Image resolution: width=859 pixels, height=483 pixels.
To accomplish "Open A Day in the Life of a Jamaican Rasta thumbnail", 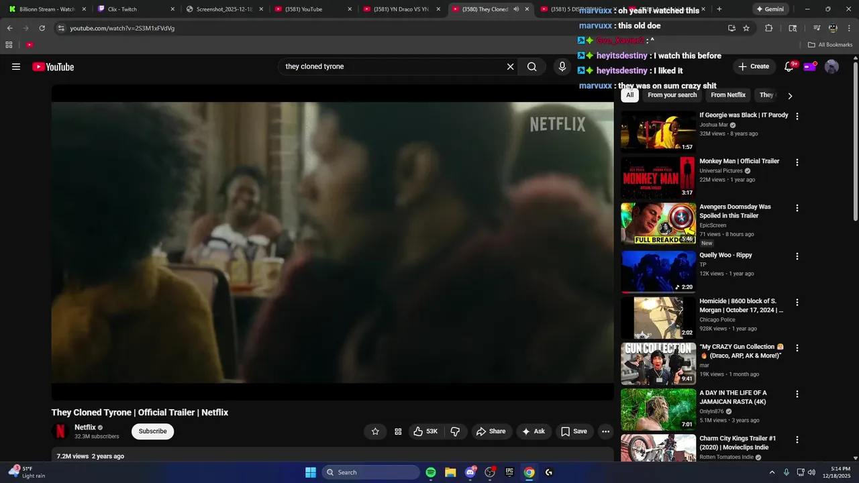I will point(658,410).
